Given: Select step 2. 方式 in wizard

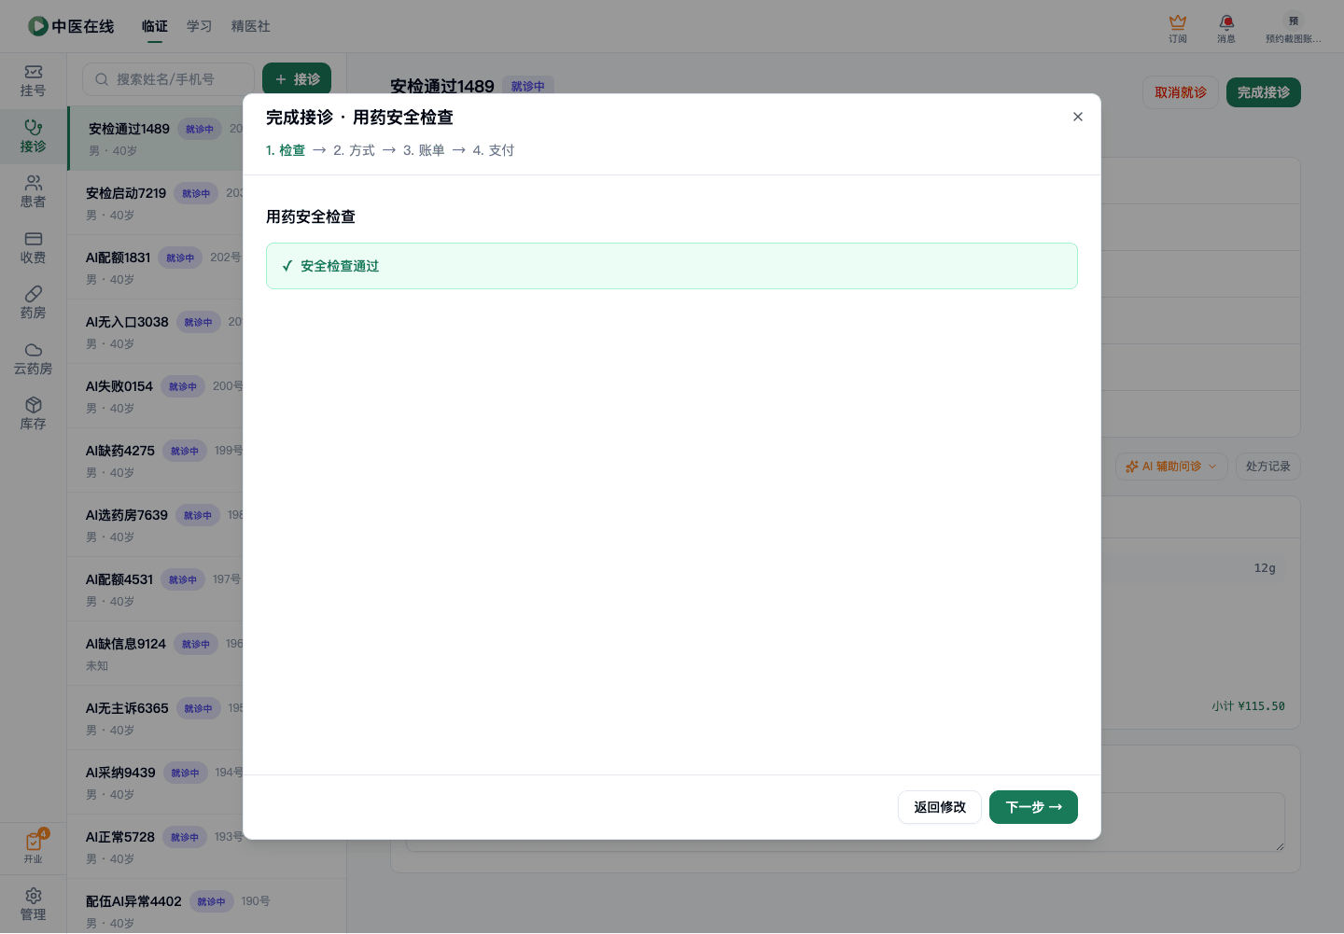Looking at the screenshot, I should coord(354,150).
